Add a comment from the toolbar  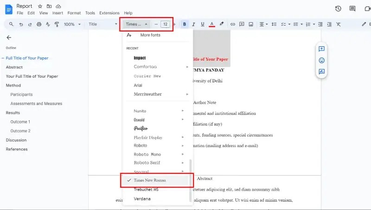pos(242,24)
